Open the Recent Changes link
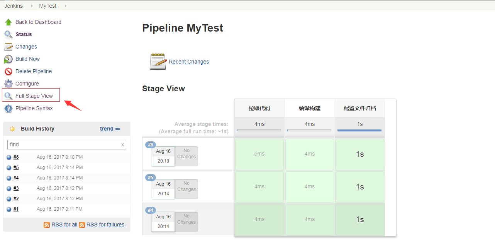Screen dimensions: 495x243 189,62
